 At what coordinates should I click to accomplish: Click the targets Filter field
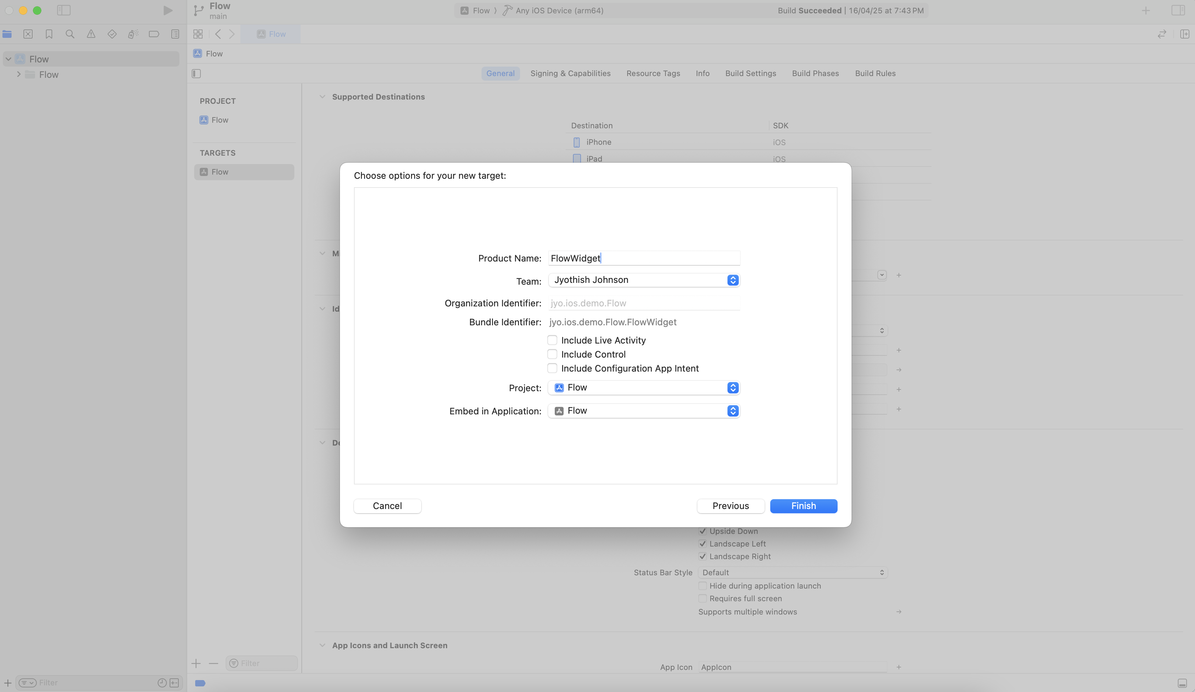(262, 664)
